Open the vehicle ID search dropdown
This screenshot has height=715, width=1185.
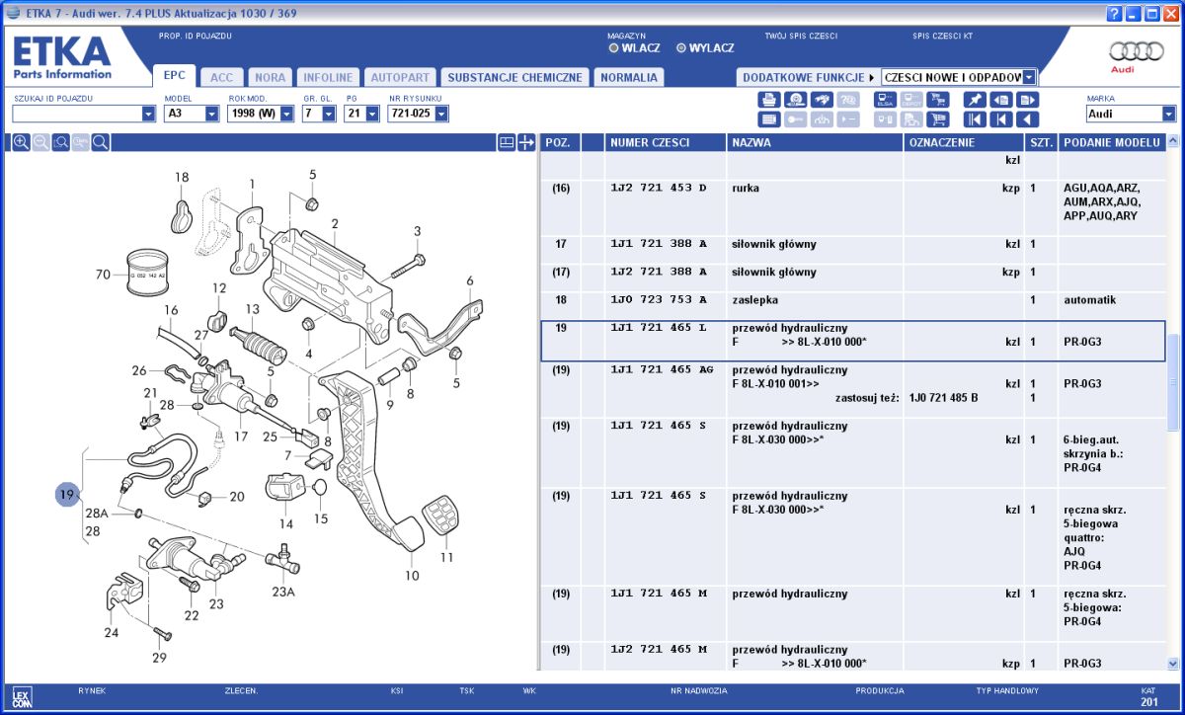(x=149, y=115)
